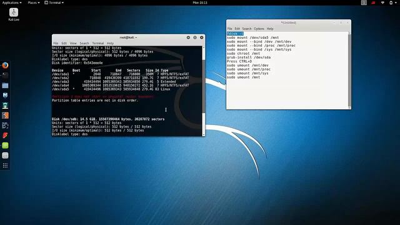Click the /dev/sda4 row in terminal
This screenshot has width=400, height=225.
click(121, 86)
